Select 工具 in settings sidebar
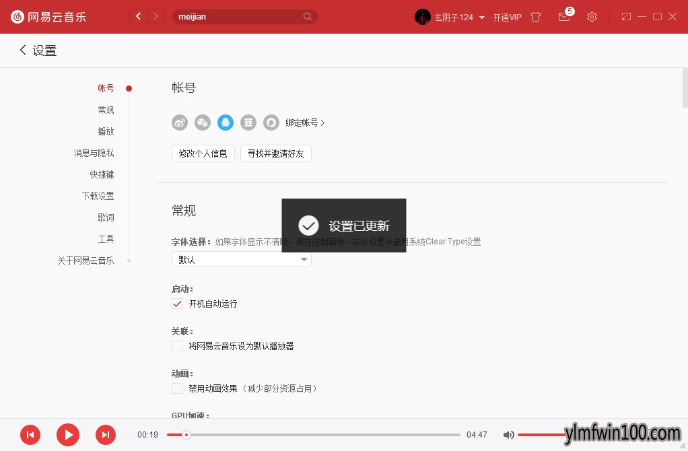688x451 pixels. click(106, 239)
